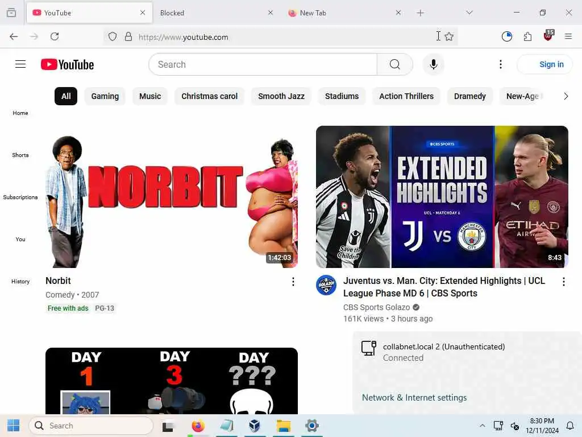The width and height of the screenshot is (582, 437).
Task: Click the YouTube logo
Action: [x=67, y=65]
